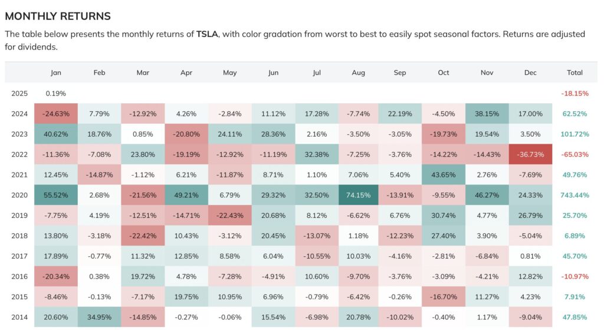Click the 34.95% cell for Feb 2014
The height and width of the screenshot is (334, 604).
(x=99, y=316)
